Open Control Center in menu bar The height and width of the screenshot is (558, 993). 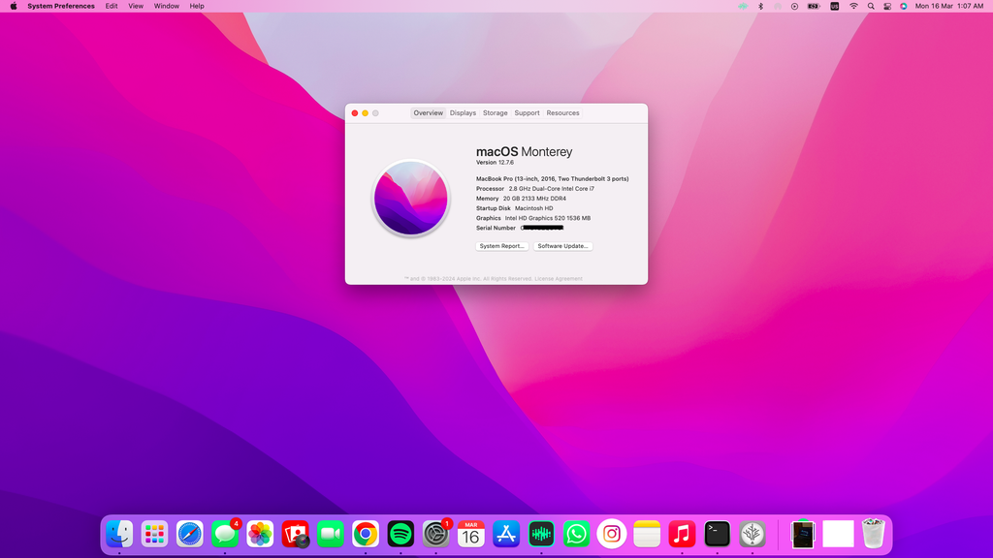click(x=887, y=6)
